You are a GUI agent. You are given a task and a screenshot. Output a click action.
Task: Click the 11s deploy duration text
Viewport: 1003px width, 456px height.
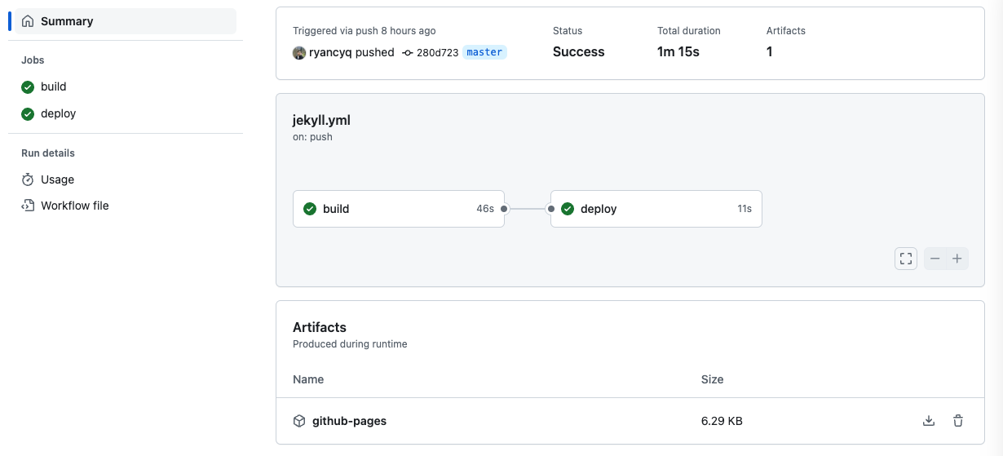[745, 209]
